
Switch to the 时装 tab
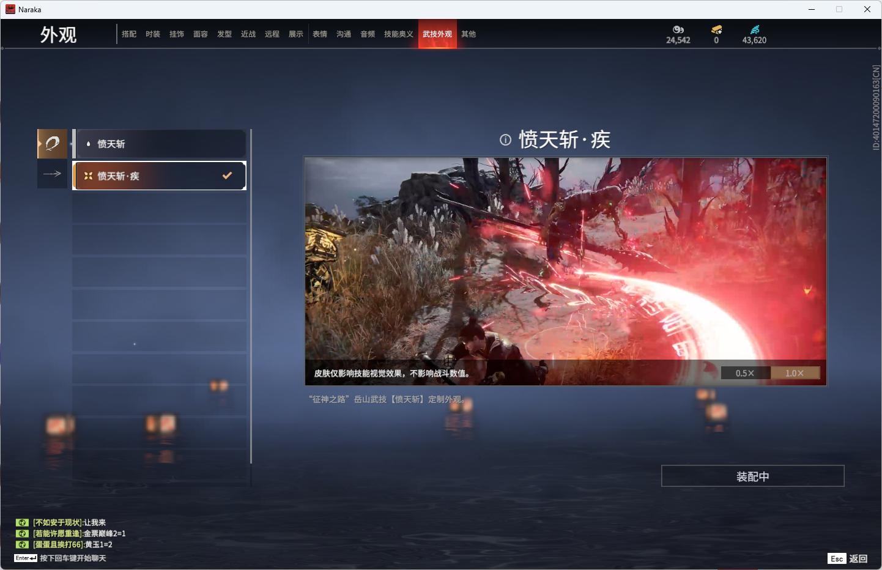153,34
